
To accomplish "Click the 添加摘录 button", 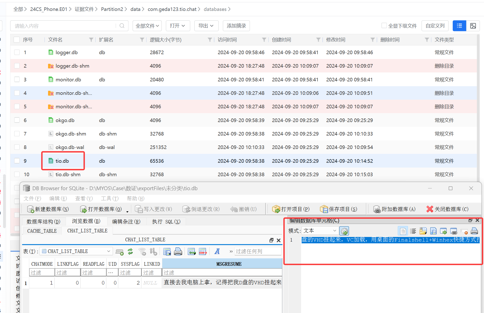I will tap(236, 26).
